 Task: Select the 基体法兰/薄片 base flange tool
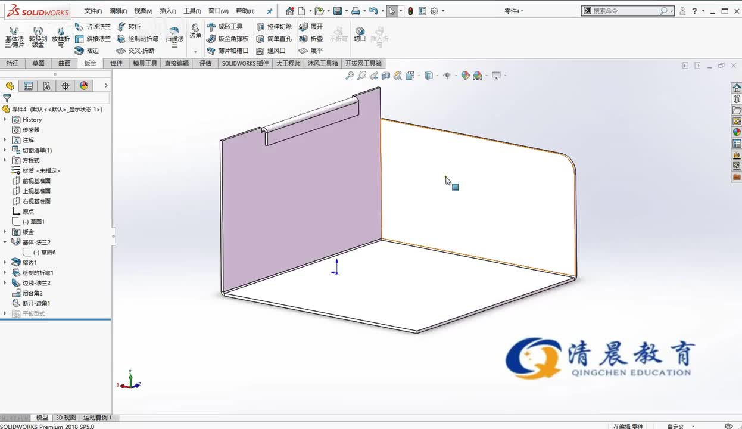click(14, 37)
